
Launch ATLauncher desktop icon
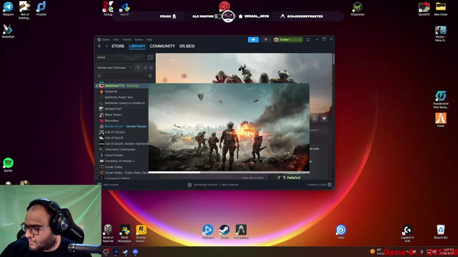tap(357, 9)
